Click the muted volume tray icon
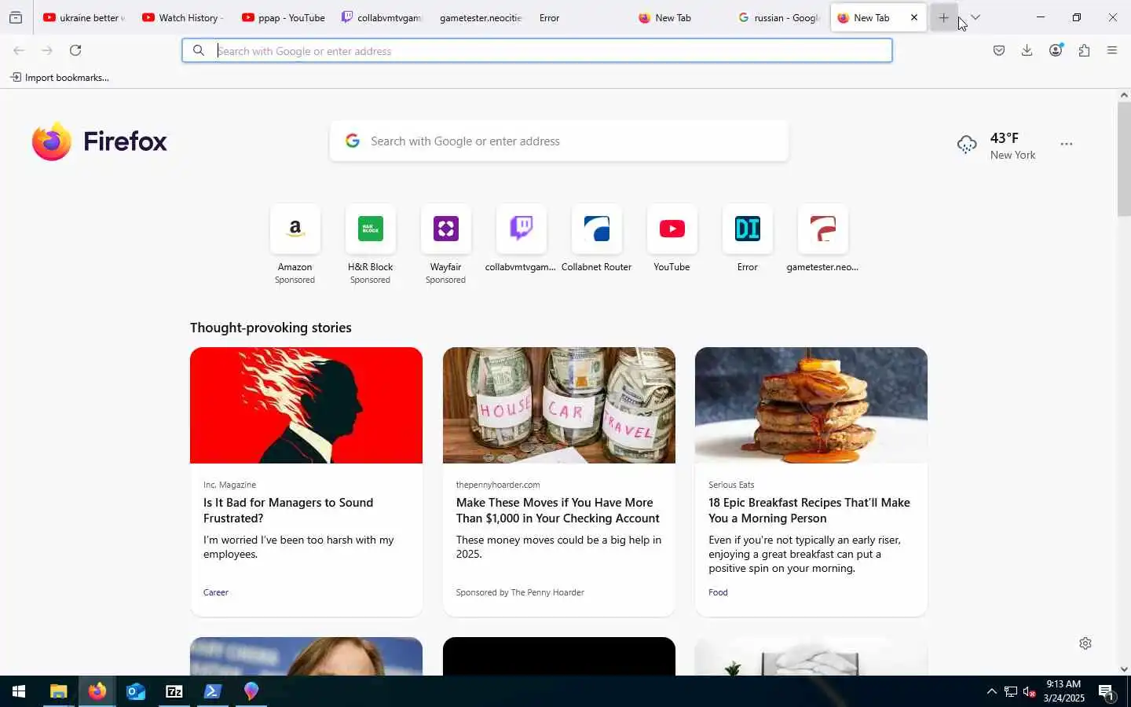Screen dimensions: 1131x707 [x=1030, y=692]
